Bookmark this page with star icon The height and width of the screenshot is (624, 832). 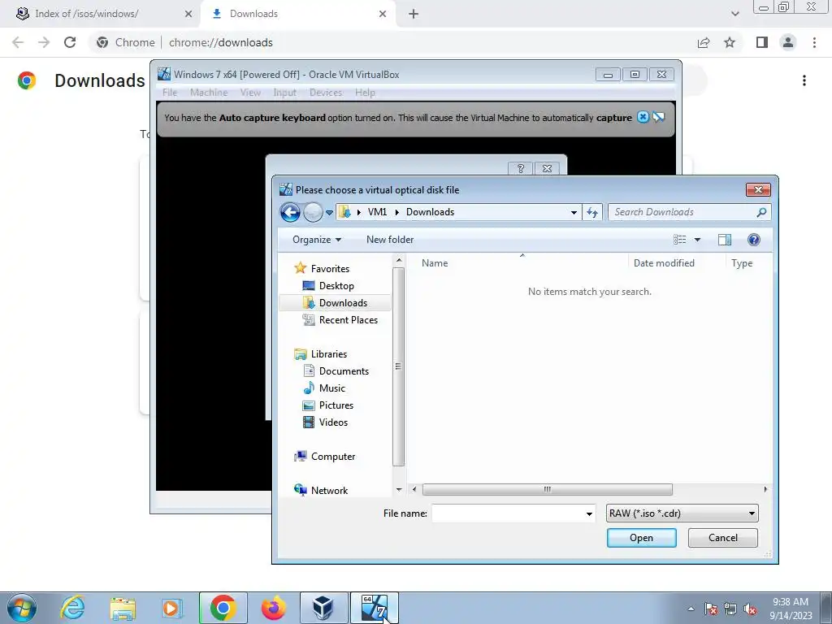pyautogui.click(x=730, y=42)
